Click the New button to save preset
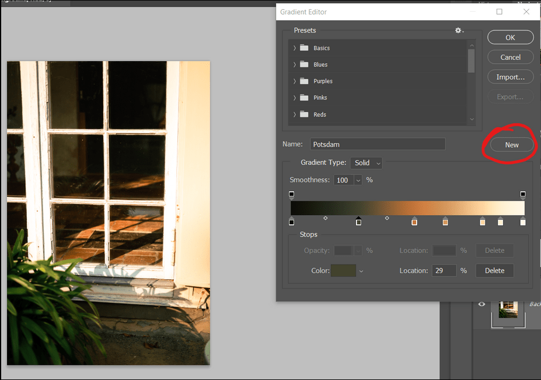This screenshot has width=541, height=380. coord(511,145)
